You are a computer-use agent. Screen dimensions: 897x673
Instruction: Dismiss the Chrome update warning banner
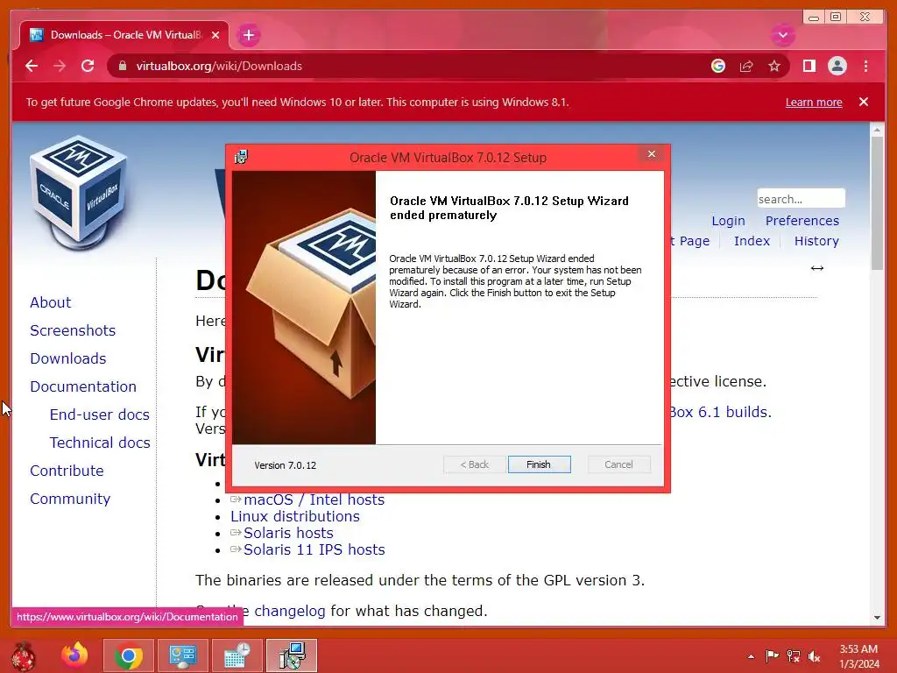864,102
